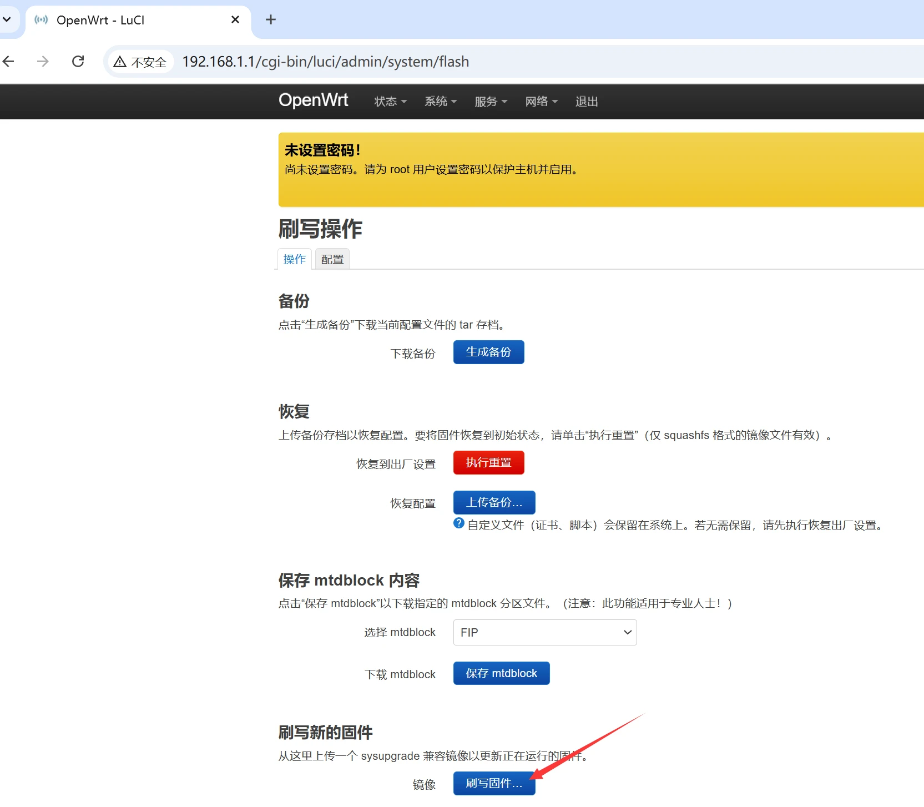This screenshot has height=807, width=924.
Task: Click the 保存 mtdblock button
Action: tap(501, 673)
